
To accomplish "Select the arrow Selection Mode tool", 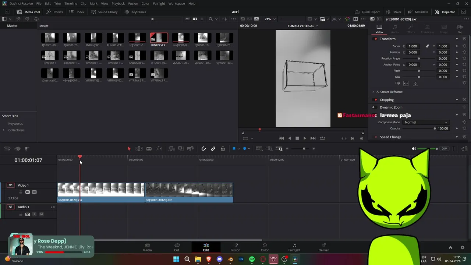I will [129, 149].
